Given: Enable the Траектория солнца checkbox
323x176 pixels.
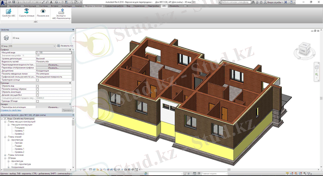Looking at the screenshot, I should [38, 80].
